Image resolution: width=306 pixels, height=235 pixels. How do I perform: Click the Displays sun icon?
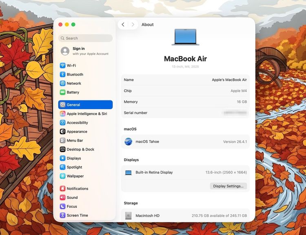point(62,158)
